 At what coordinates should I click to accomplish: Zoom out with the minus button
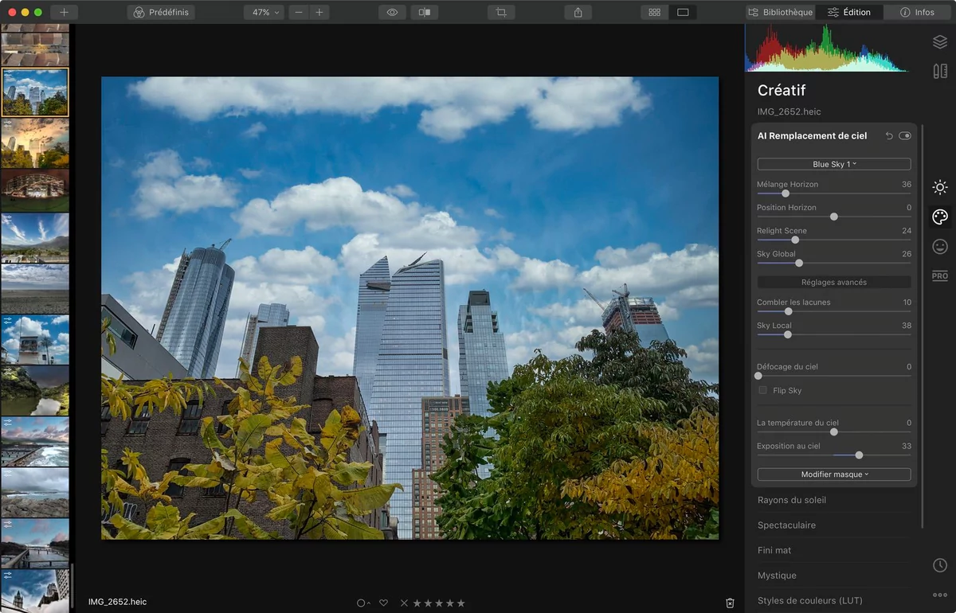click(x=298, y=13)
